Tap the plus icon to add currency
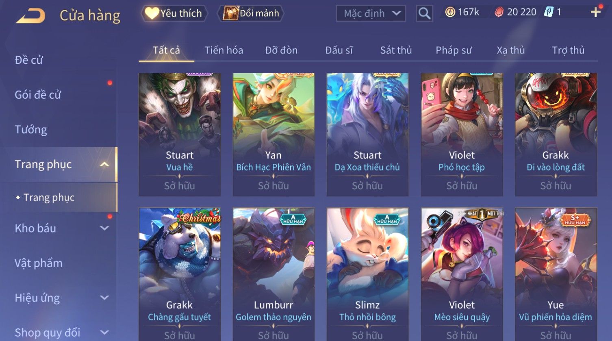612x341 pixels. [596, 12]
